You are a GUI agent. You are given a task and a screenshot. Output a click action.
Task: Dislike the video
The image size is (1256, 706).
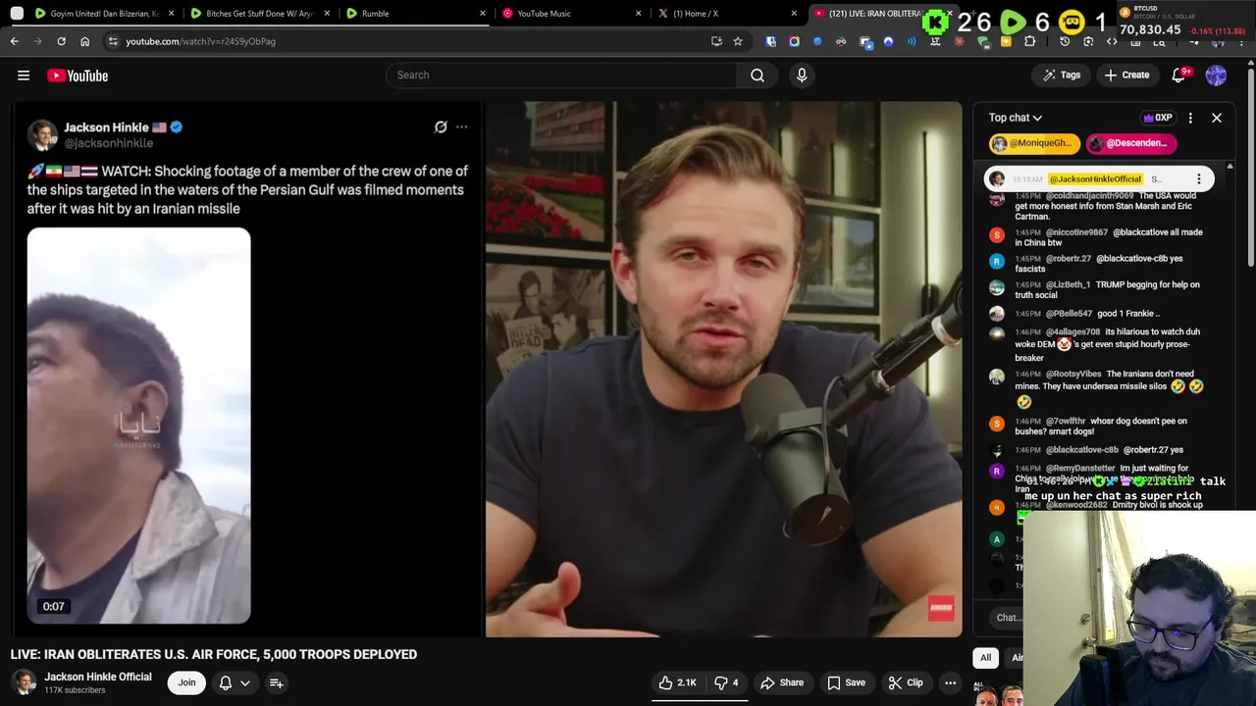(726, 682)
